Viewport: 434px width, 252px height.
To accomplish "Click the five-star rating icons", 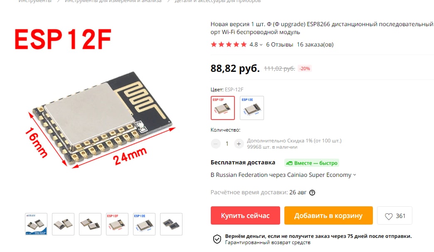I will [229, 44].
